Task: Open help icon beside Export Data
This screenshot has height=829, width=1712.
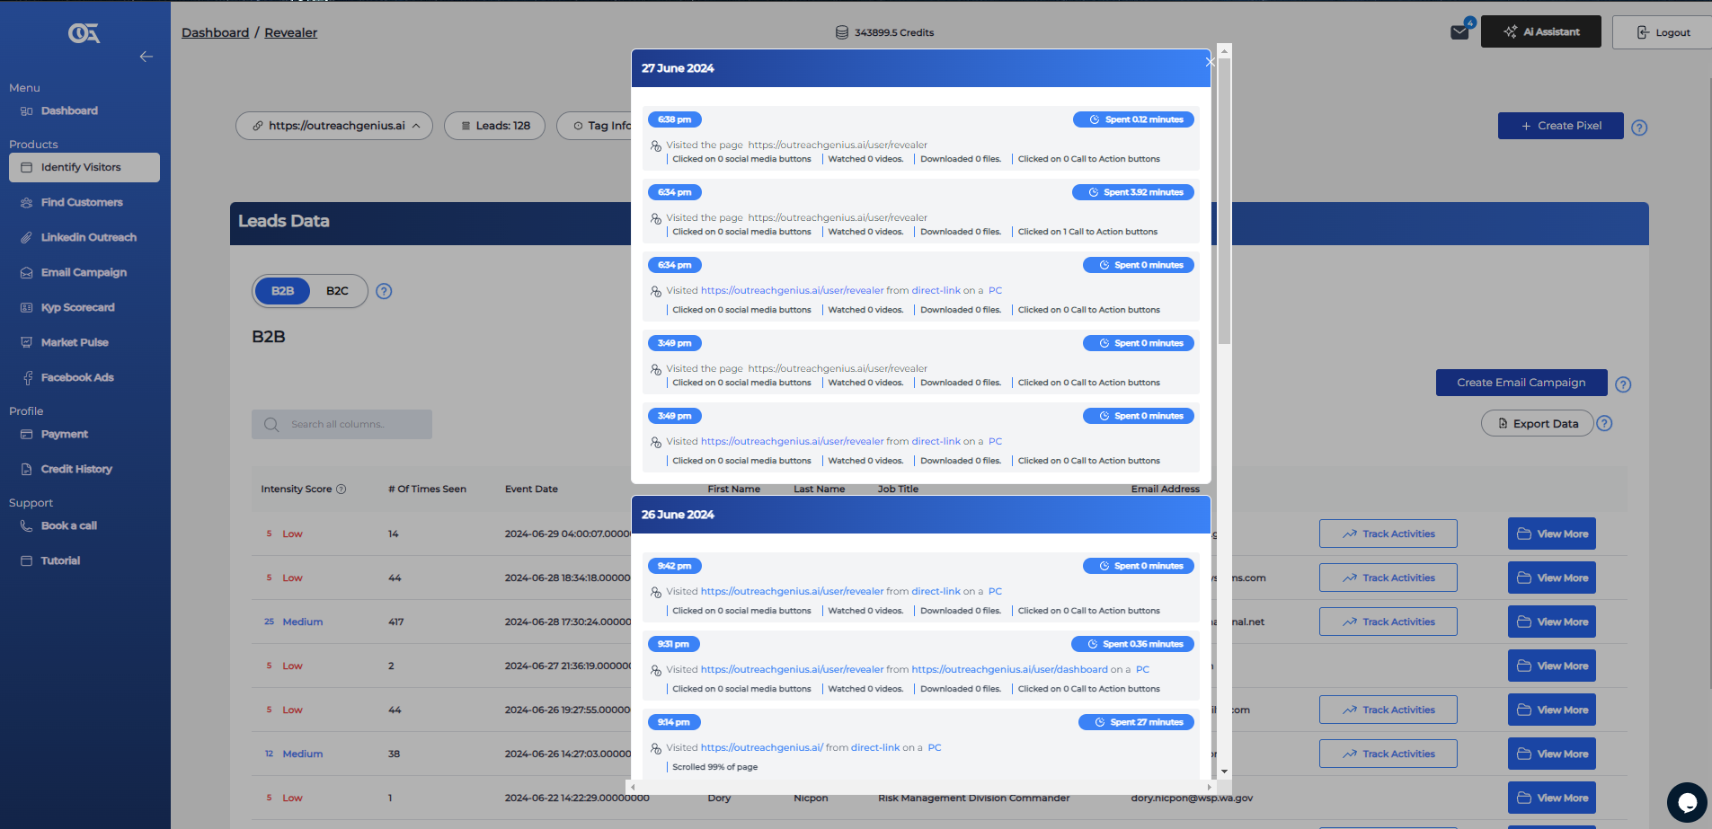Action: [1604, 423]
